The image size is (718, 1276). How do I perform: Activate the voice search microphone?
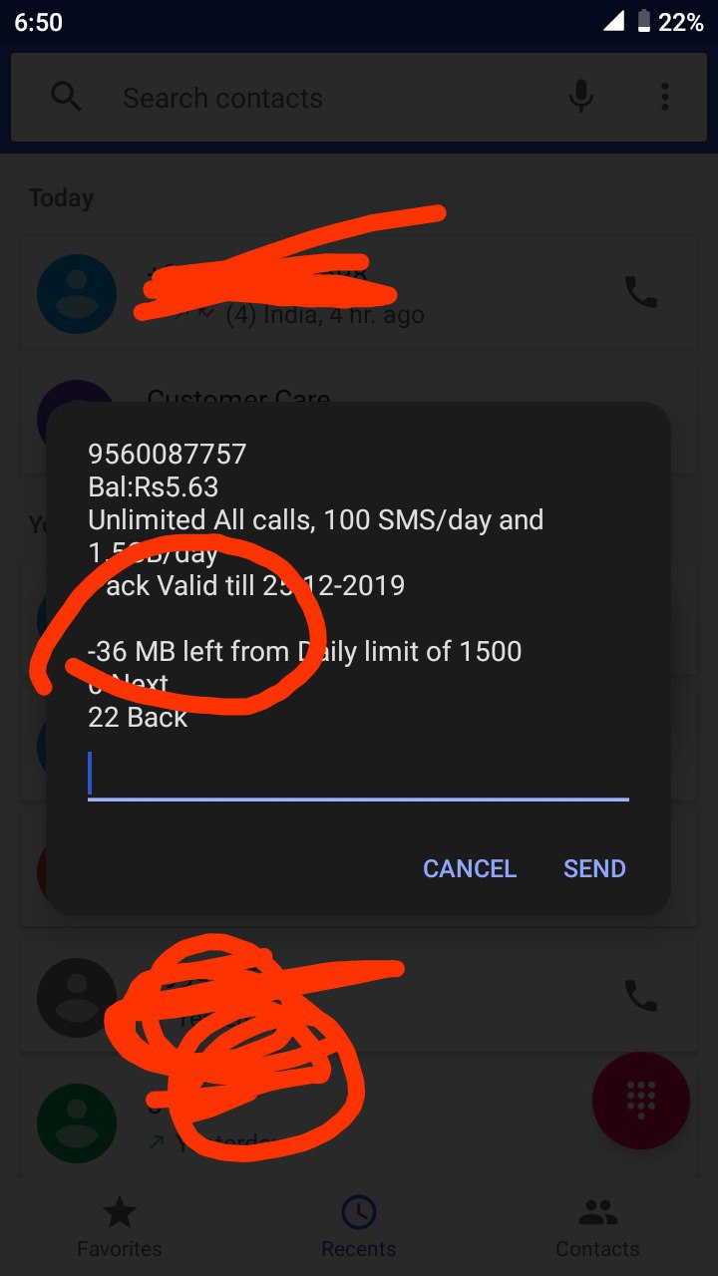pyautogui.click(x=581, y=97)
